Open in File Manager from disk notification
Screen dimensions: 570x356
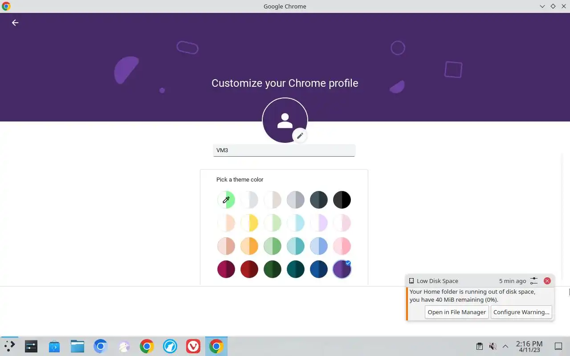coord(456,312)
